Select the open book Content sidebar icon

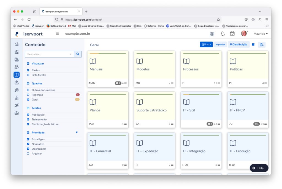click(17, 75)
